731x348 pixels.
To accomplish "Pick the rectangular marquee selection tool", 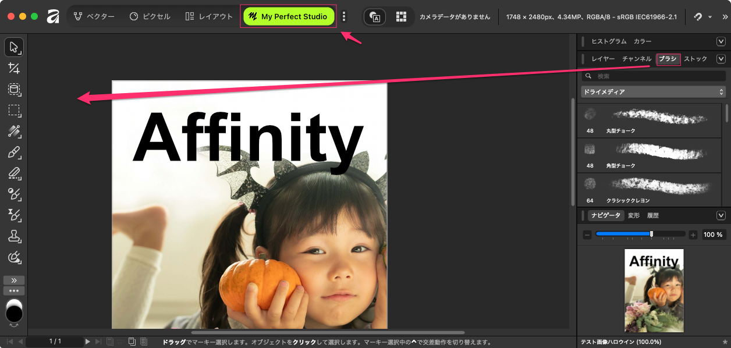I will click(14, 110).
